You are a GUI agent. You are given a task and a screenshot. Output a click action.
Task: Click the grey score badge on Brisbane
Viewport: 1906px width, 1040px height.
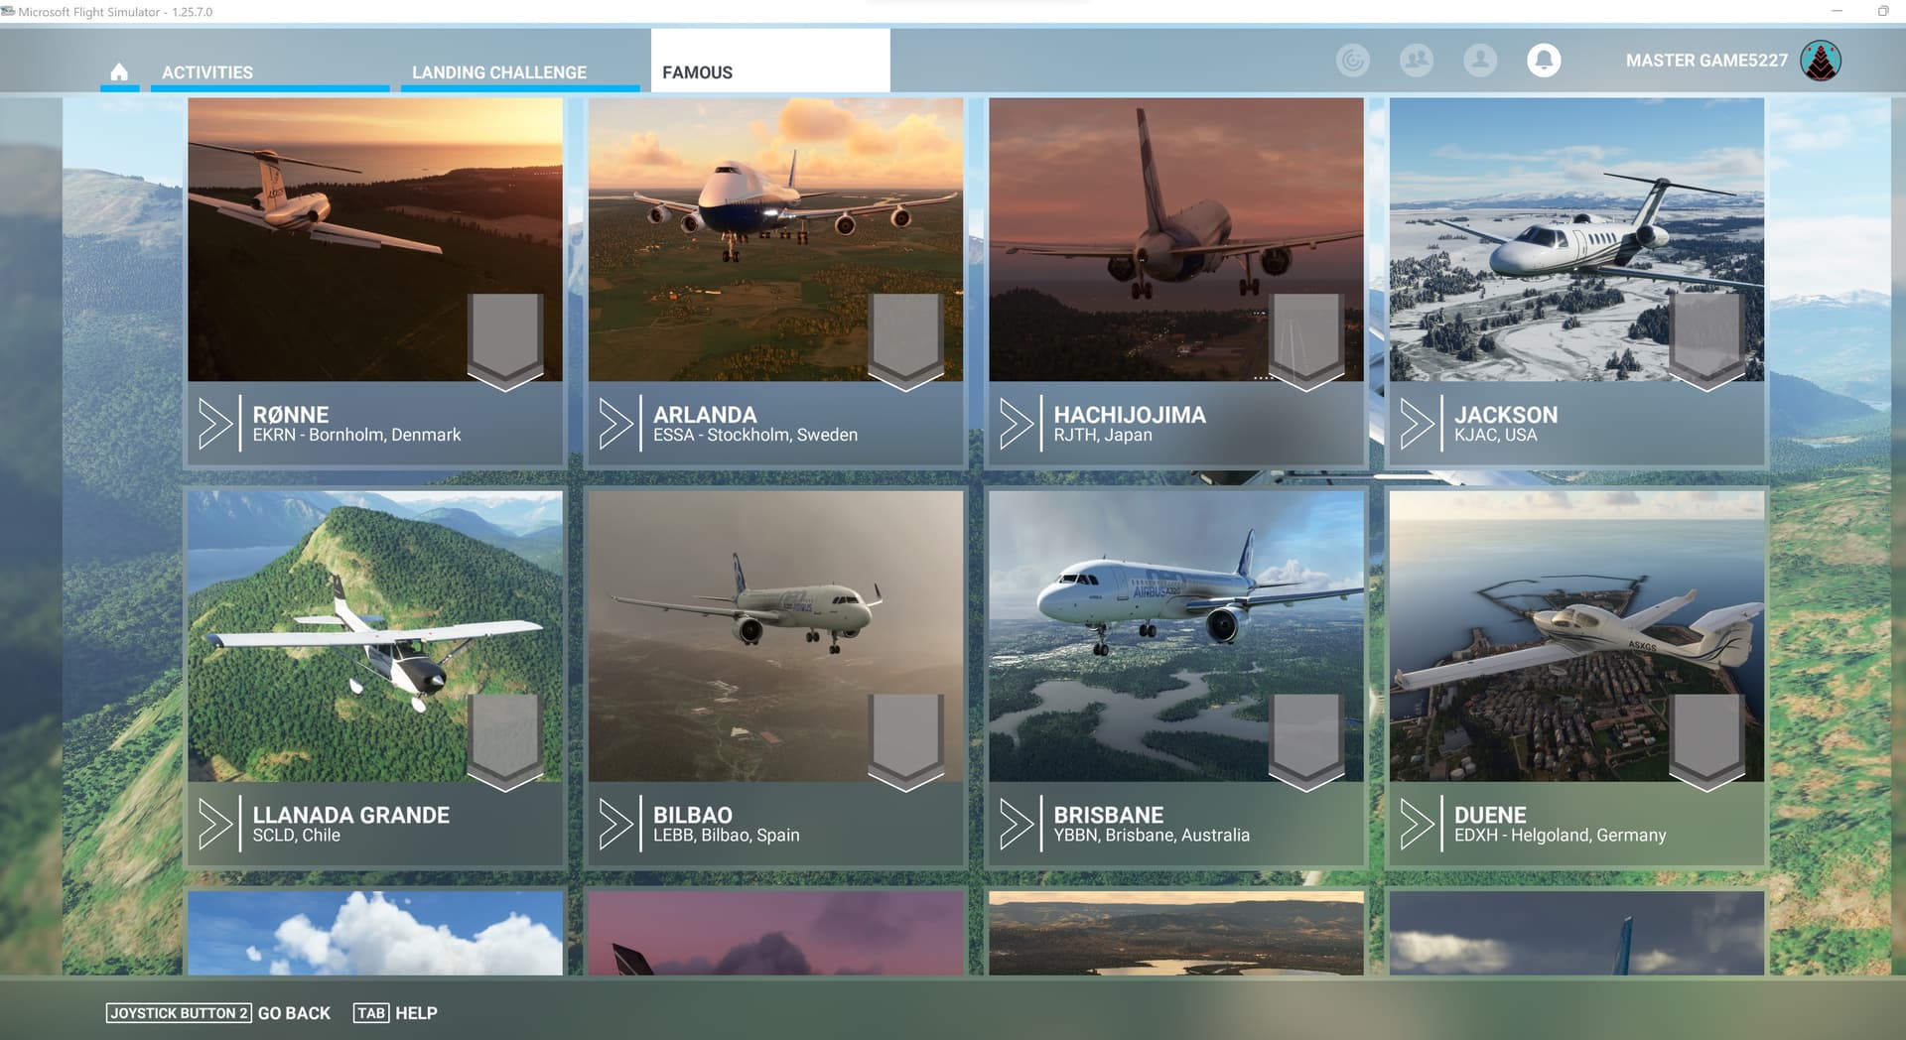coord(1306,741)
